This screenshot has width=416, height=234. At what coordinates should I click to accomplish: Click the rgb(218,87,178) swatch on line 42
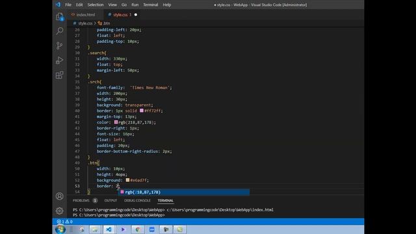pos(116,122)
